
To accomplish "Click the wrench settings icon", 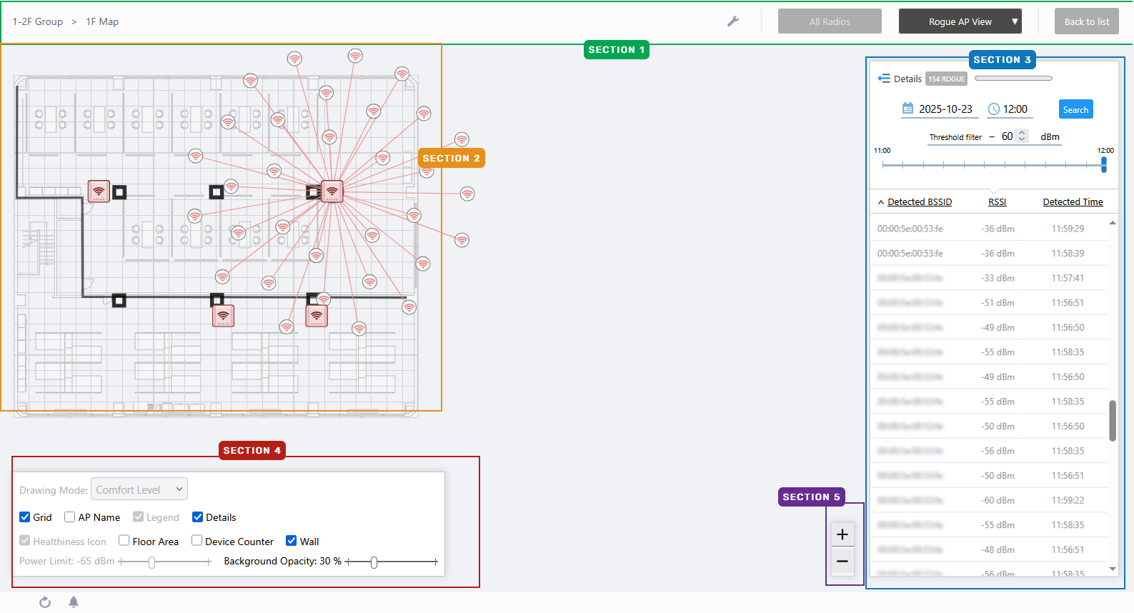I will point(732,21).
